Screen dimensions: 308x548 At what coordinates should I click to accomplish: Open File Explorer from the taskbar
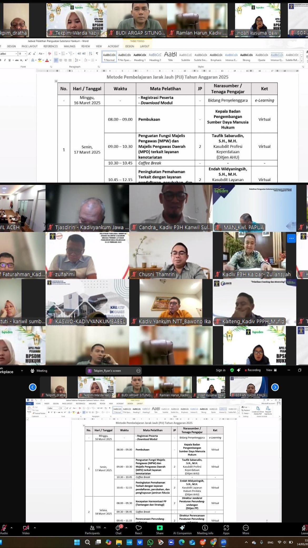119,542
